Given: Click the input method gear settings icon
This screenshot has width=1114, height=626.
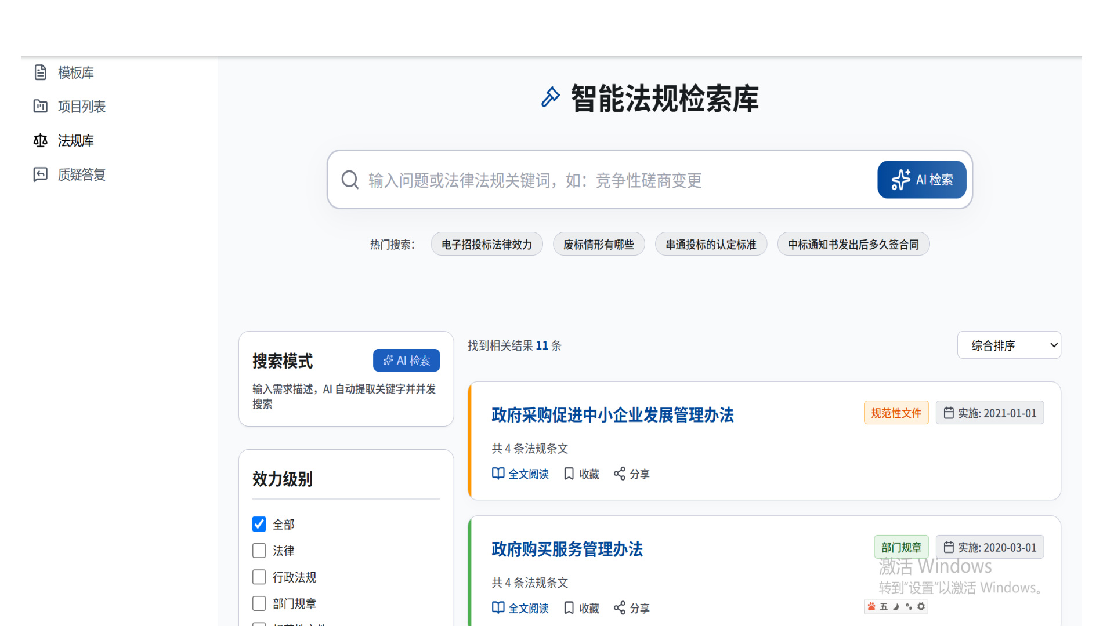Looking at the screenshot, I should coord(921,606).
